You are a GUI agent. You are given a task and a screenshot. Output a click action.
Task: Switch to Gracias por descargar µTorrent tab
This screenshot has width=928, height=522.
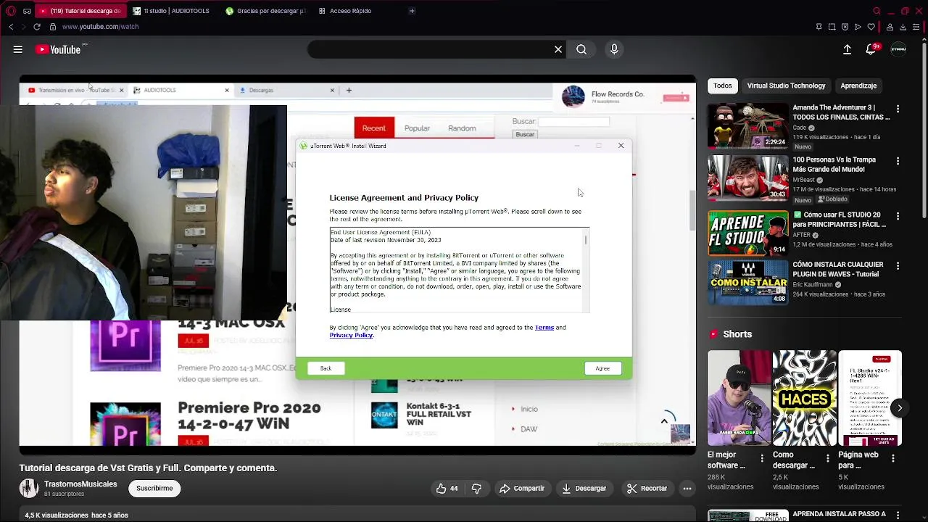266,11
